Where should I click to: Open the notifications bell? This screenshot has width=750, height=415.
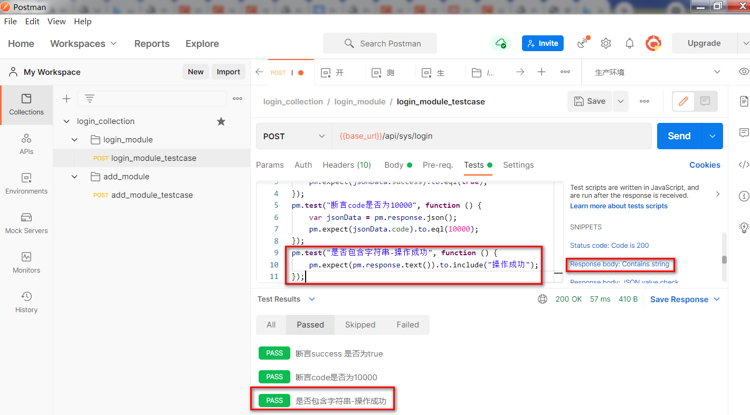coord(630,43)
